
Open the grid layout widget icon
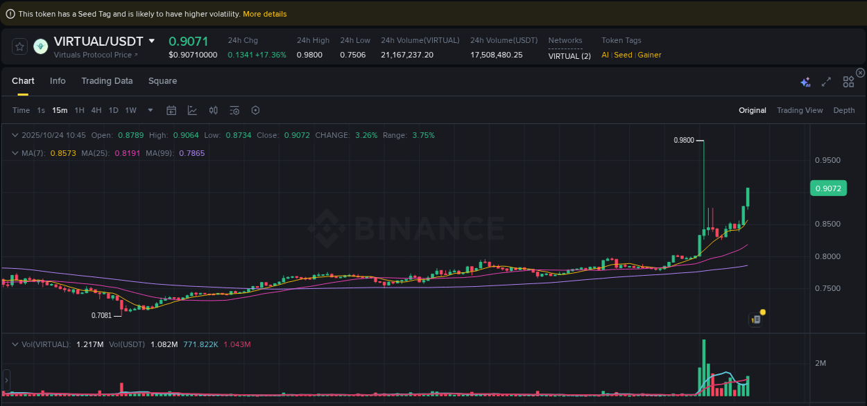(848, 81)
